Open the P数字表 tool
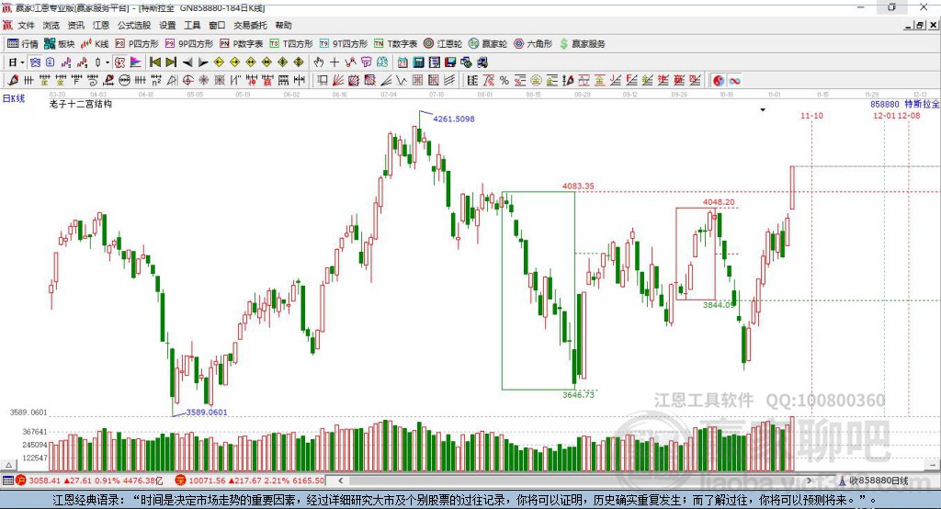Viewport: 941px width, 509px height. pyautogui.click(x=242, y=44)
